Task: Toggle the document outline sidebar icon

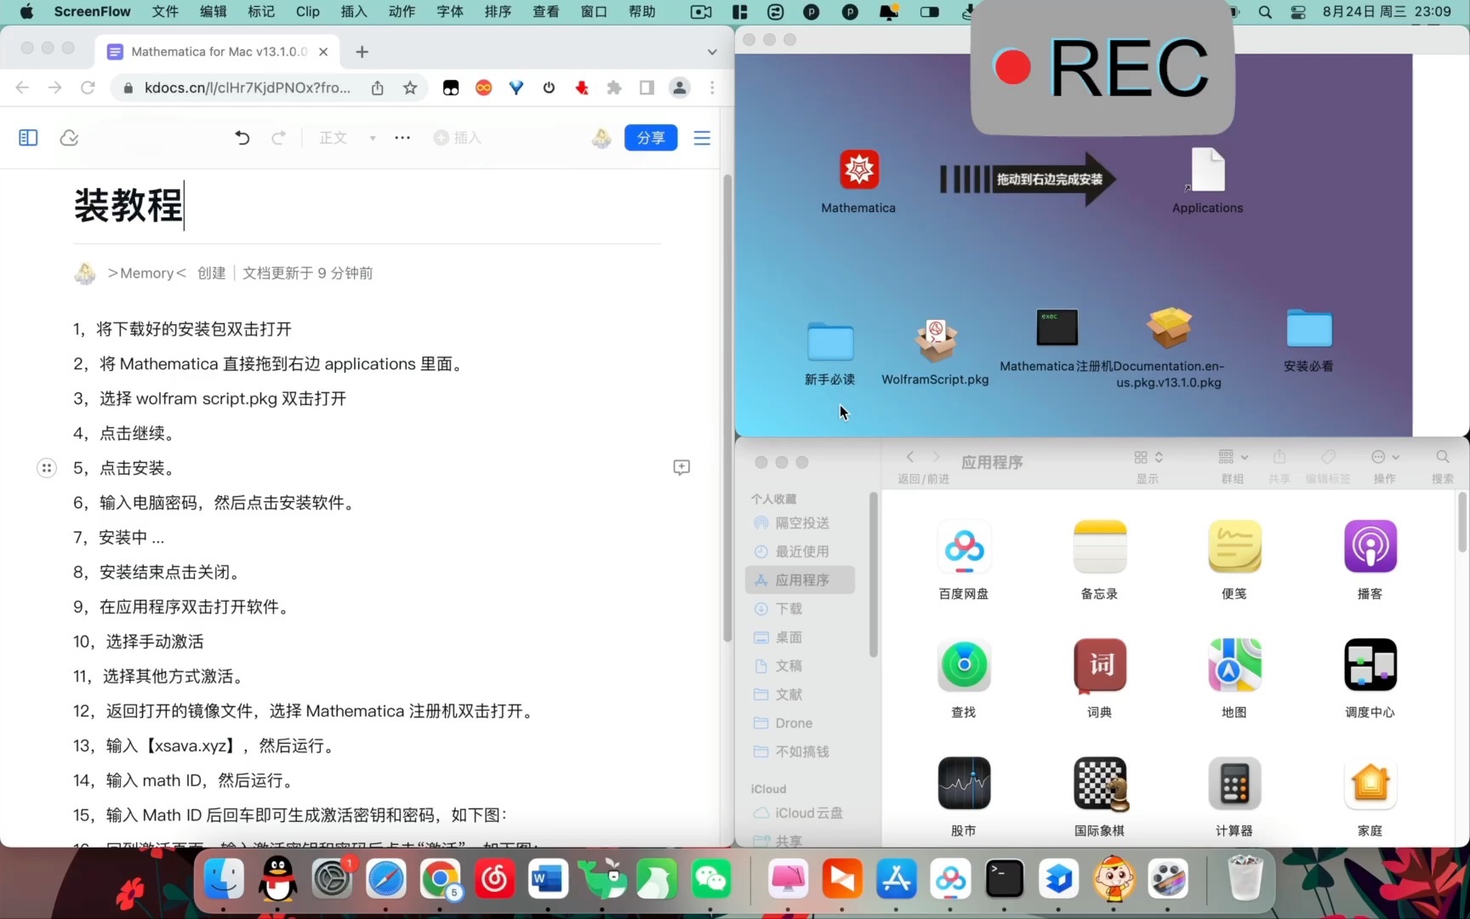Action: point(28,138)
